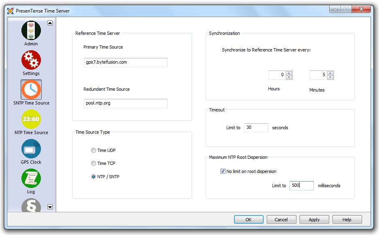Click the OK button

pos(249,220)
